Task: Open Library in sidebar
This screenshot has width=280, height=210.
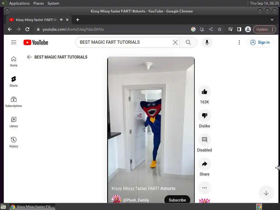Action: coord(14,122)
